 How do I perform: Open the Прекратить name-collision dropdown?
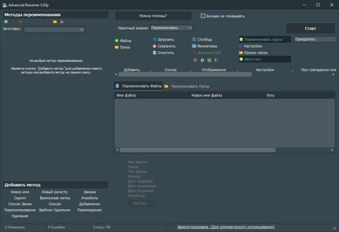tap(315, 39)
